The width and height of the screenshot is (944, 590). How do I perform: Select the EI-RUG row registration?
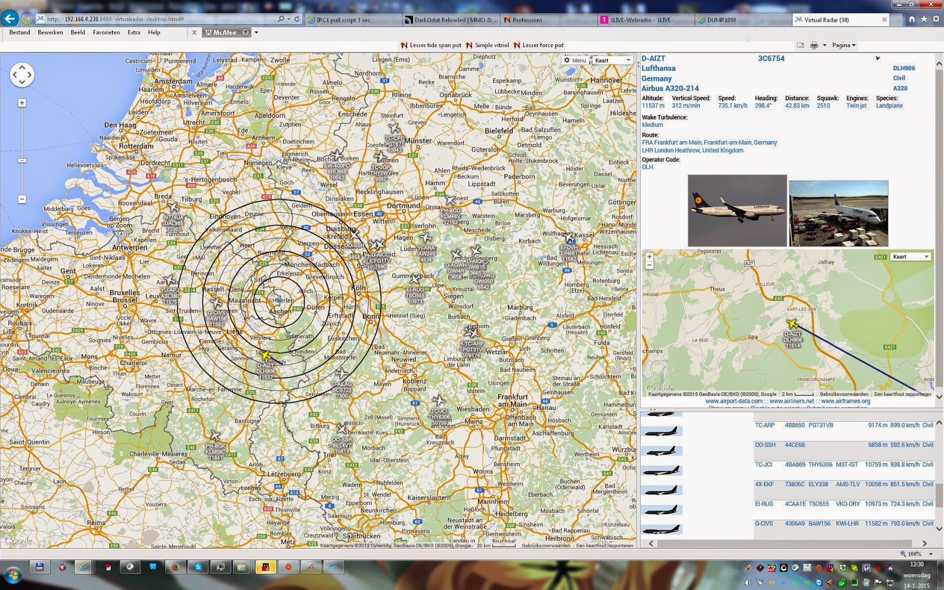pos(764,504)
